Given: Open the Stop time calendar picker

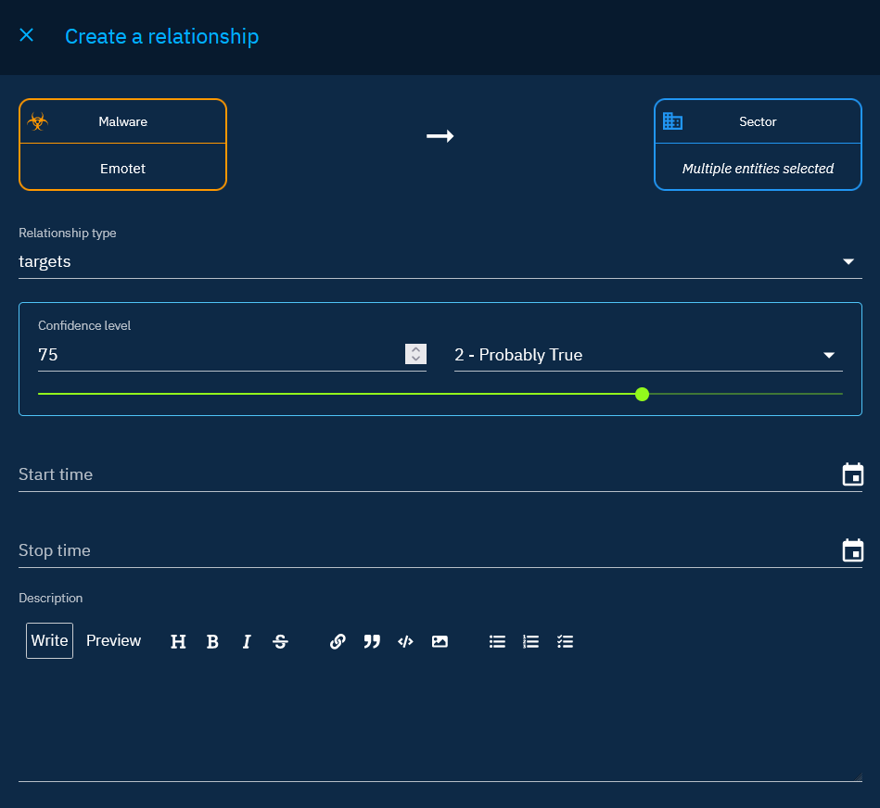Looking at the screenshot, I should coord(852,551).
